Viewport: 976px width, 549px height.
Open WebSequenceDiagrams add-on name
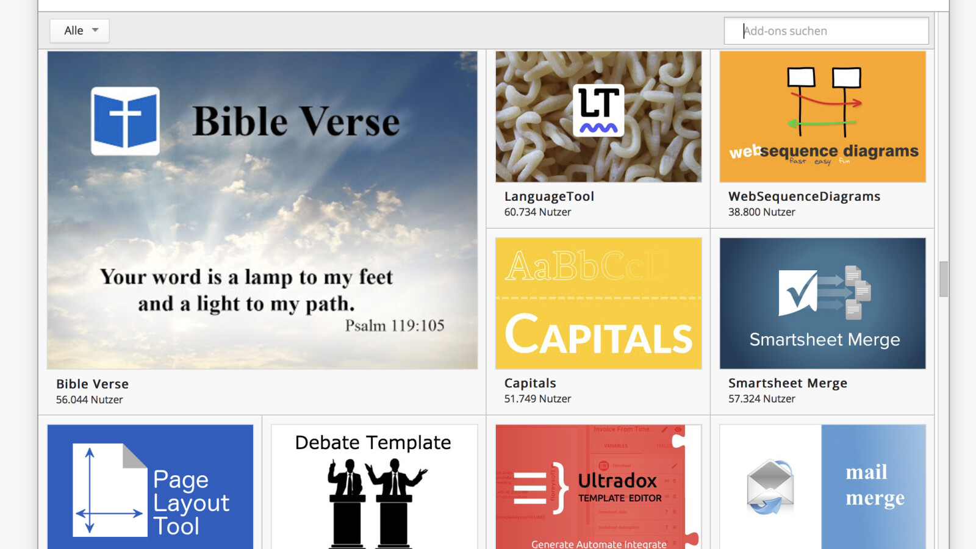804,196
